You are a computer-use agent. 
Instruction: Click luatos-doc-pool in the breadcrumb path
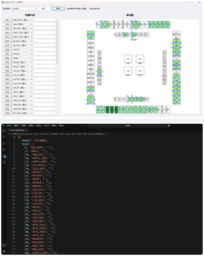26,134
